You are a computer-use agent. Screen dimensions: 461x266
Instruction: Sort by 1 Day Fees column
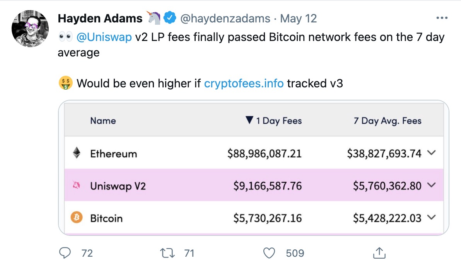pyautogui.click(x=274, y=121)
